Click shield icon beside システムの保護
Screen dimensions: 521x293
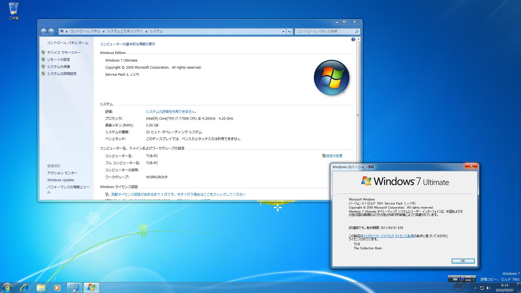coord(43,66)
